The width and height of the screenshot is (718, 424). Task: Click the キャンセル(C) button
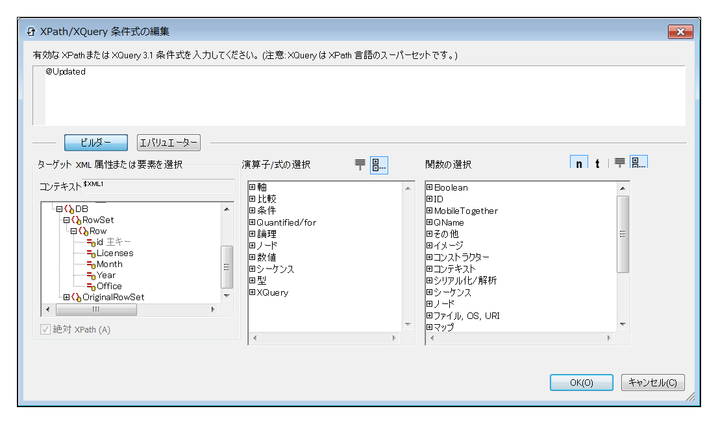pos(652,383)
